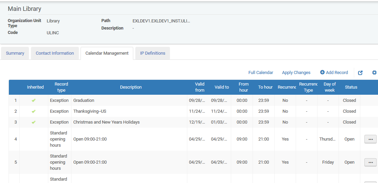The image size is (378, 183).
Task: Sort by the Description column header
Action: tap(131, 87)
